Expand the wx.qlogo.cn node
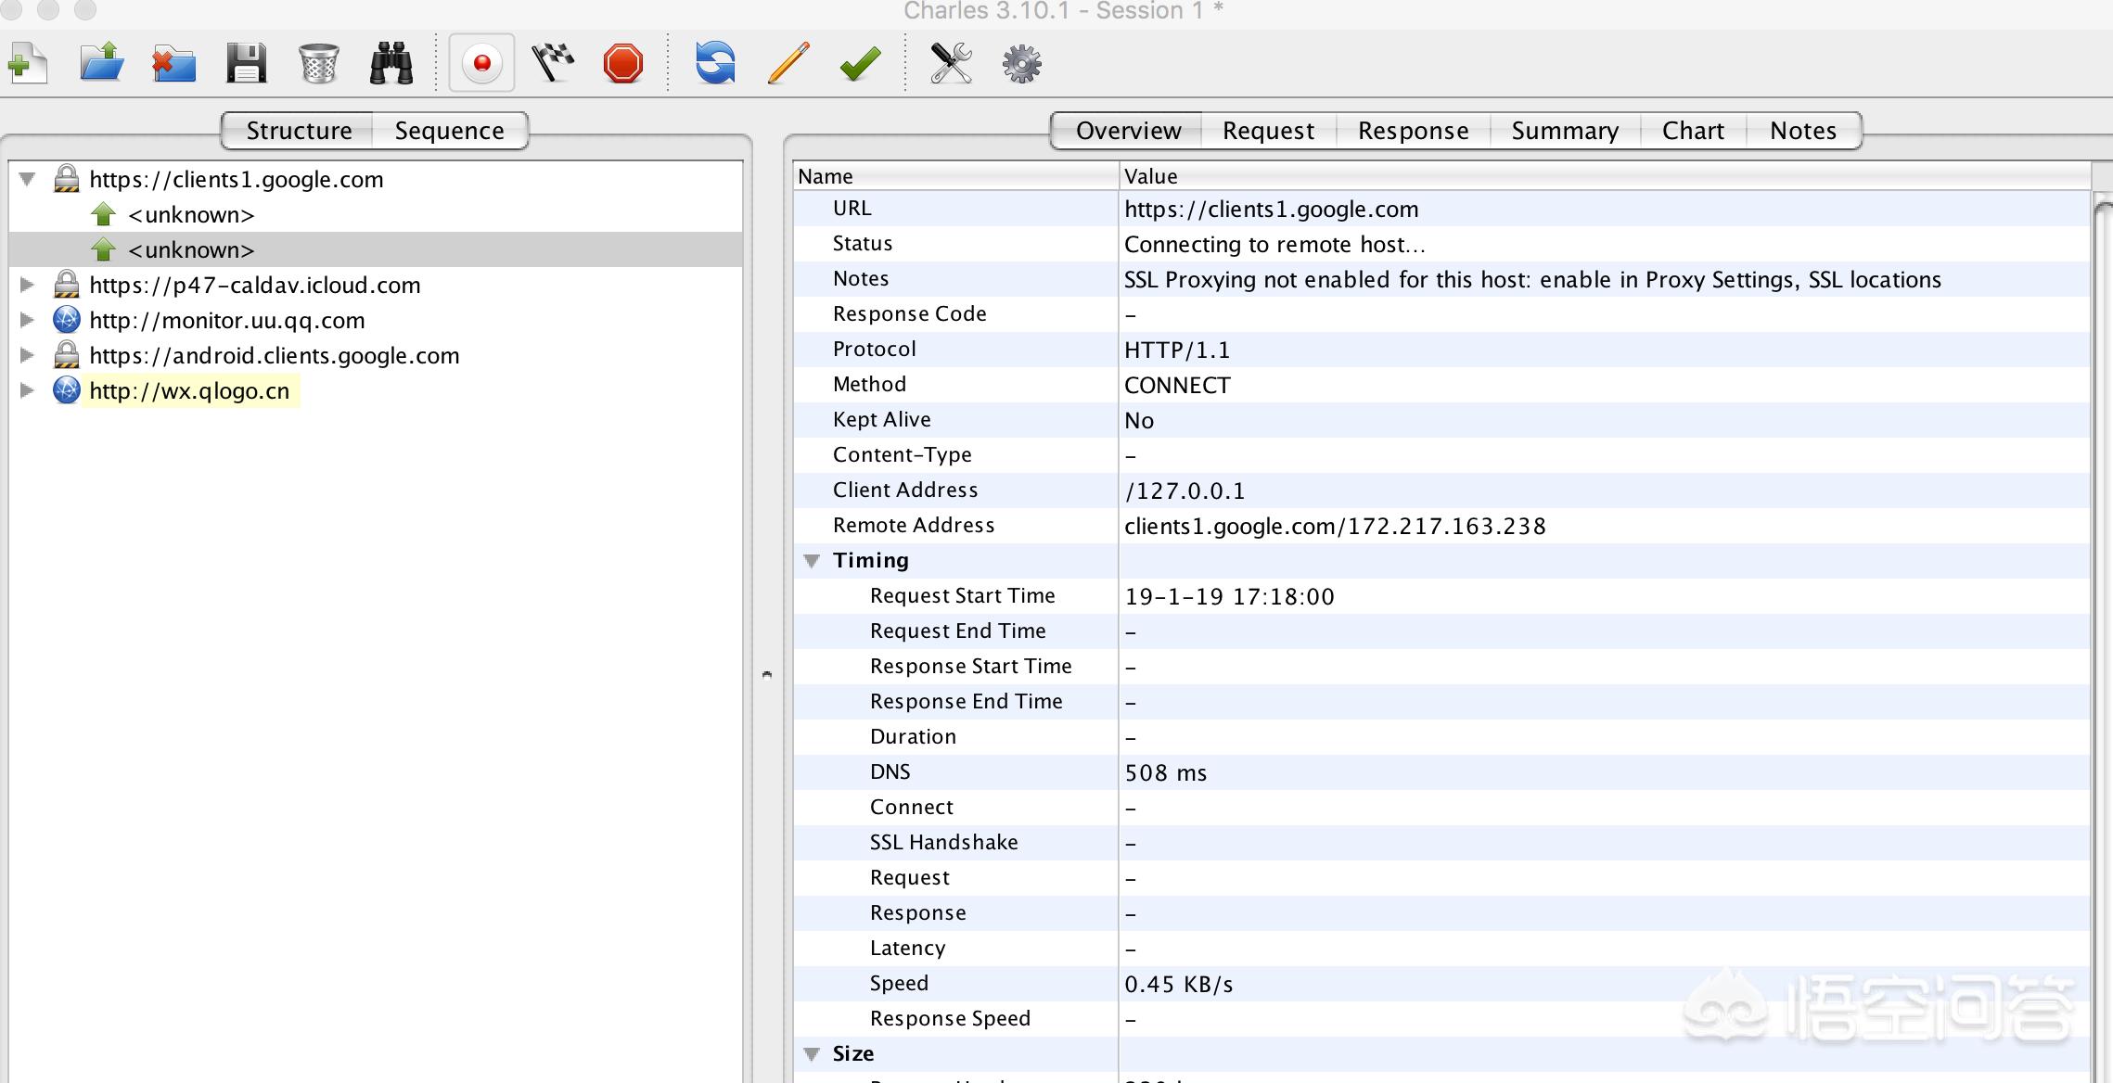 click(28, 390)
